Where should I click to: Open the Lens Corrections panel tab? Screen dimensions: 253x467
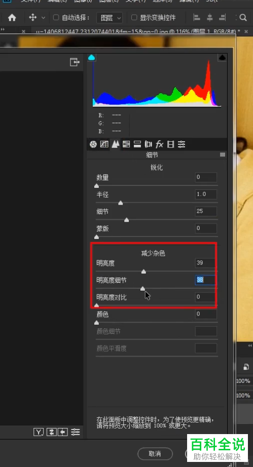click(148, 145)
